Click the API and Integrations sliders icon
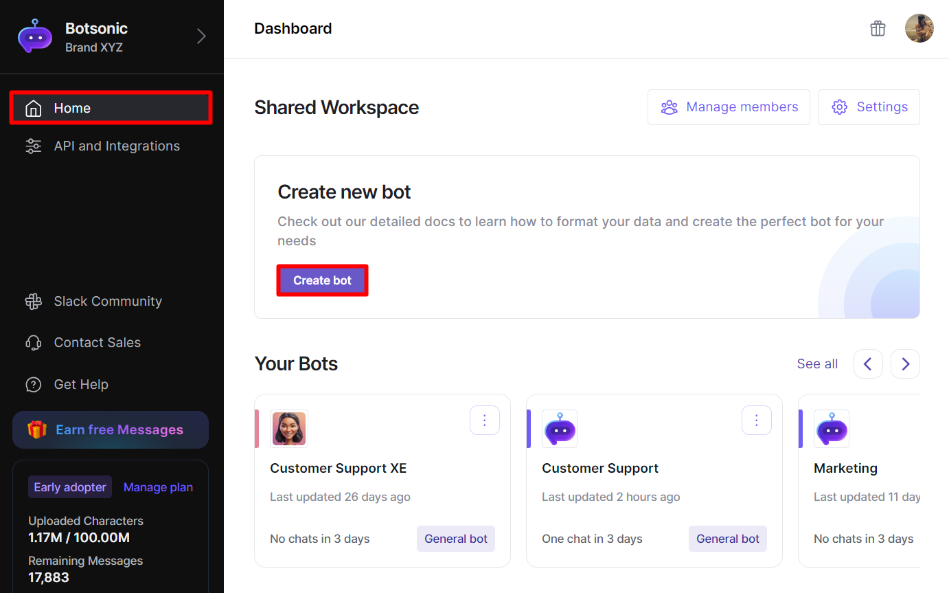The image size is (949, 593). 33,146
